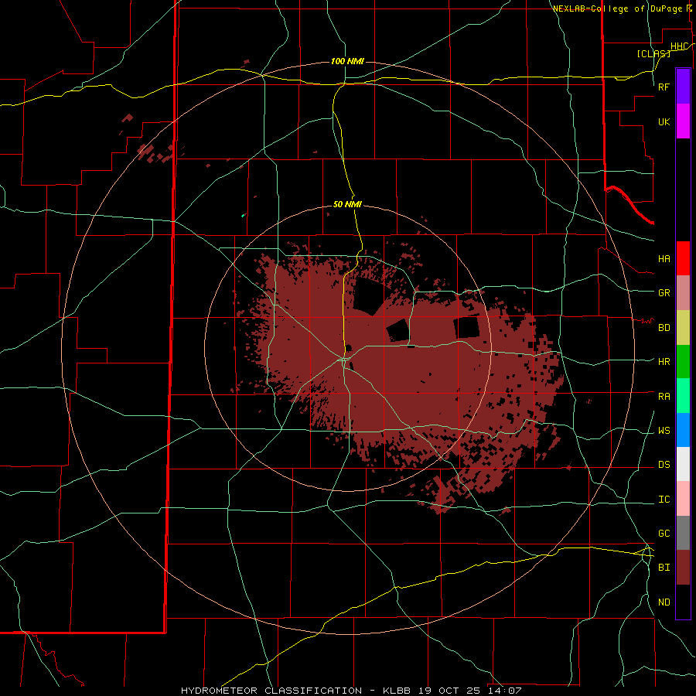Select the HR green legend color block
This screenshot has width=696, height=696.
683,362
